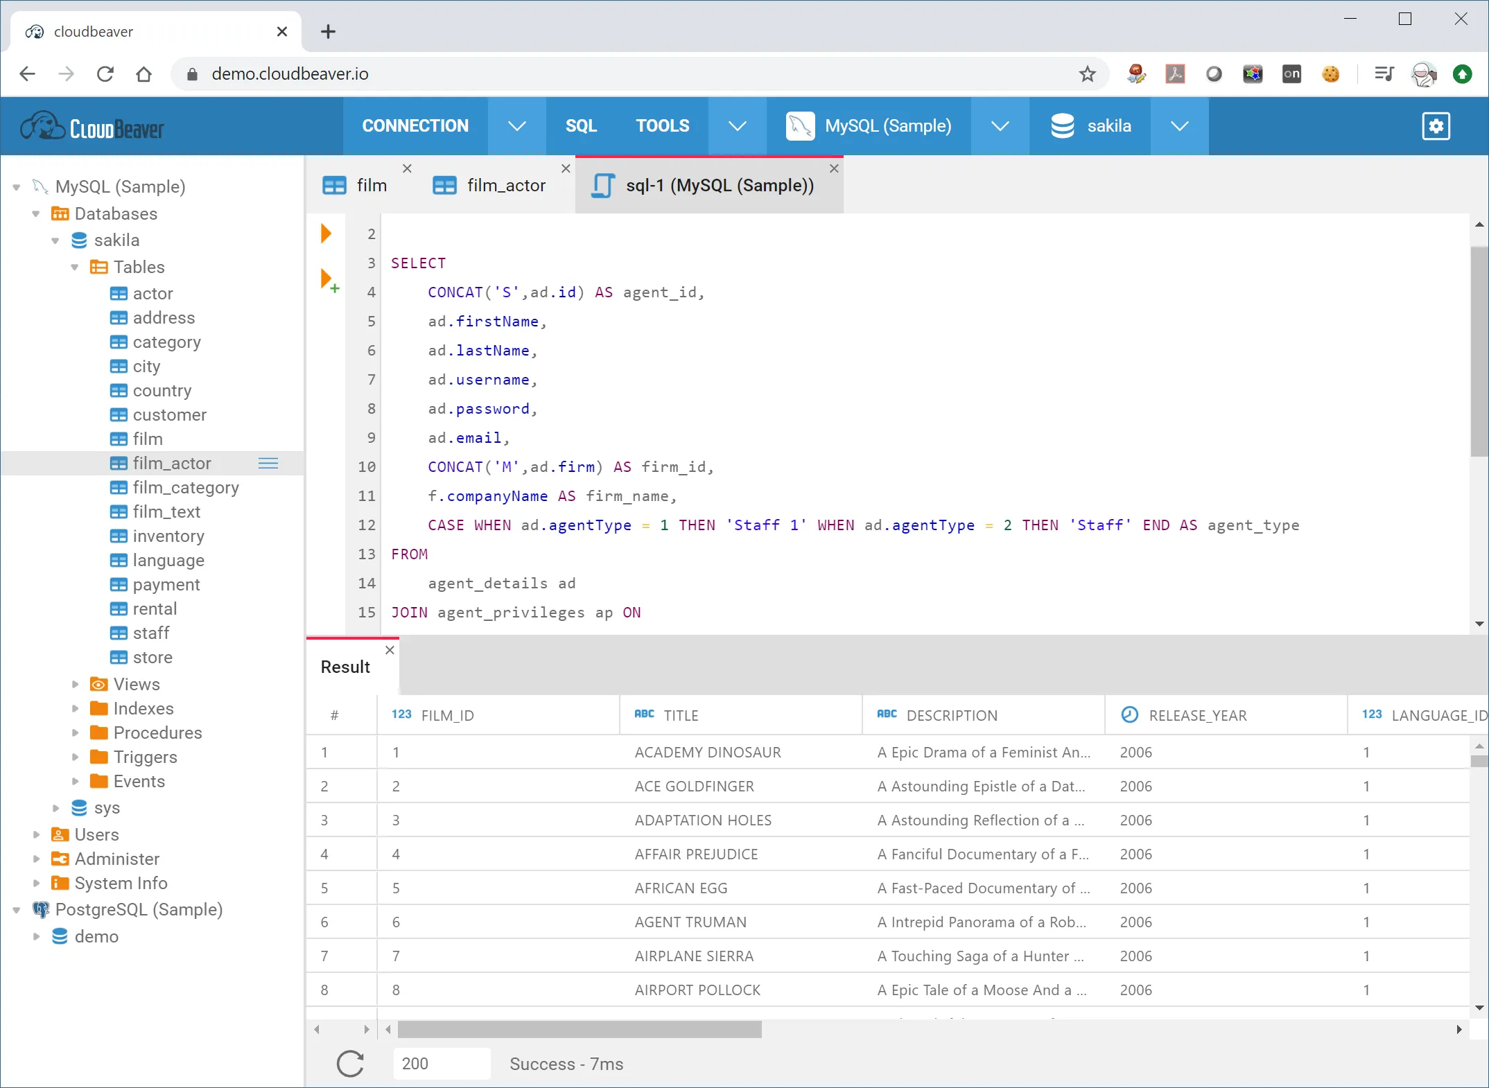Click the table icon on film_actor tab
Viewport: 1489px width, 1088px height.
(x=444, y=184)
